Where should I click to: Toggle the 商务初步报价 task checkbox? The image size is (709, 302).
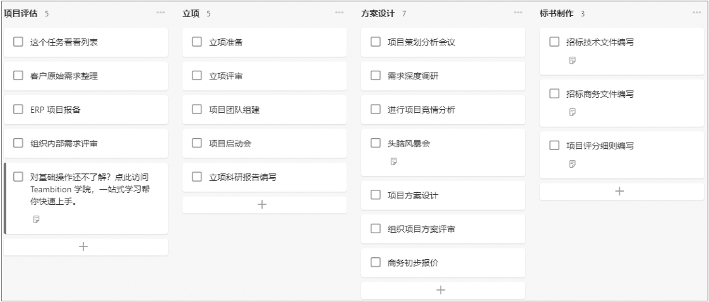pos(375,262)
